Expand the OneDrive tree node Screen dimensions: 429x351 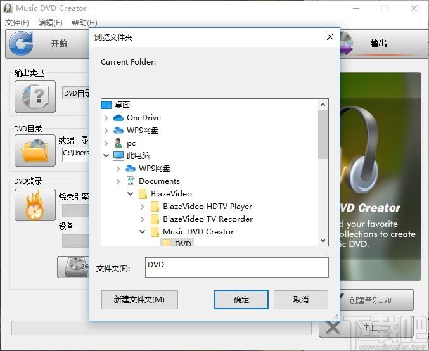(106, 118)
